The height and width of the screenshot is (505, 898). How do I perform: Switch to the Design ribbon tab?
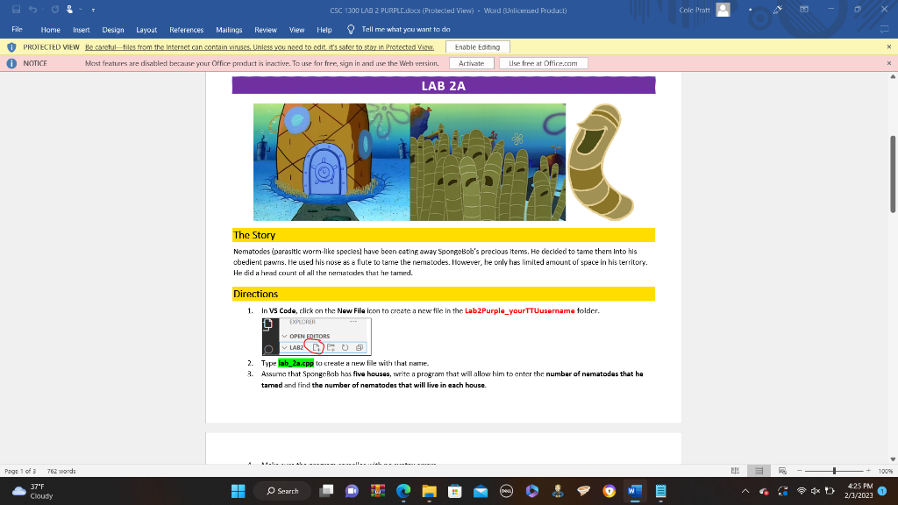(x=112, y=29)
